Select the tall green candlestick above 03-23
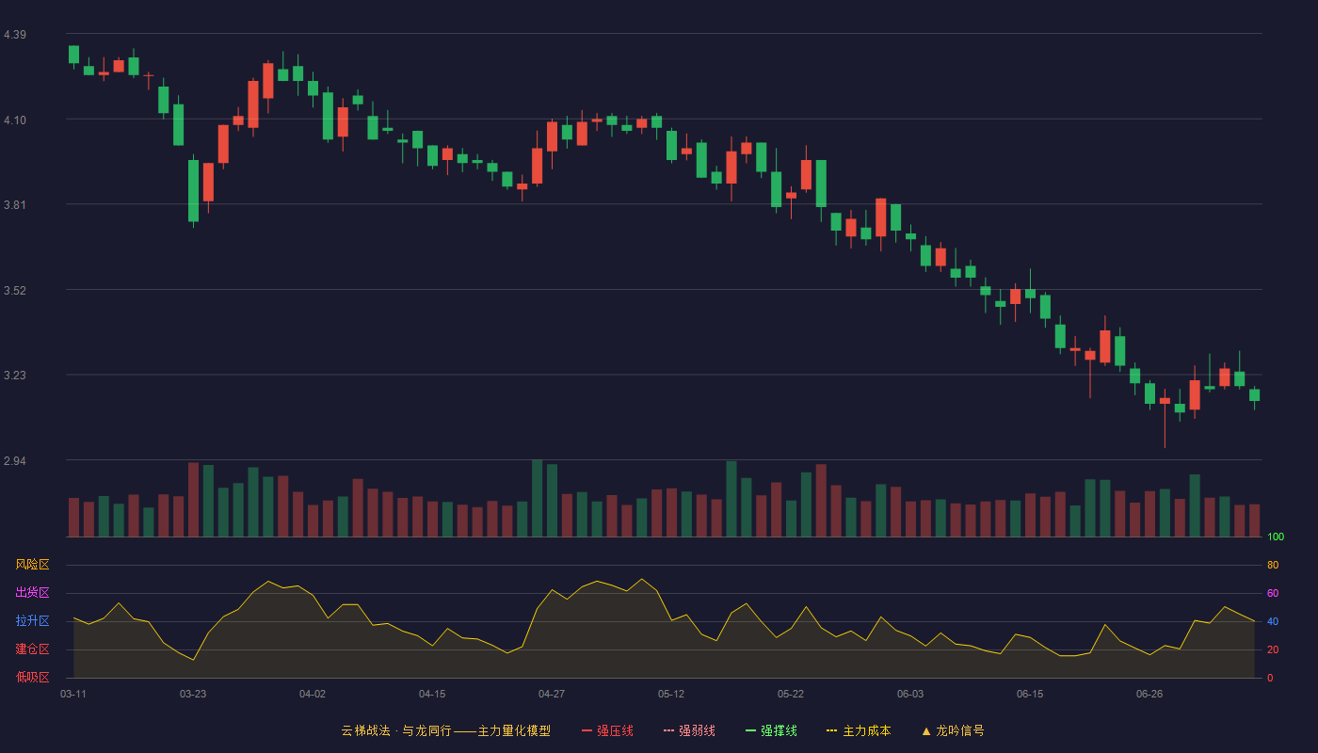This screenshot has height=753, width=1318. pos(193,191)
